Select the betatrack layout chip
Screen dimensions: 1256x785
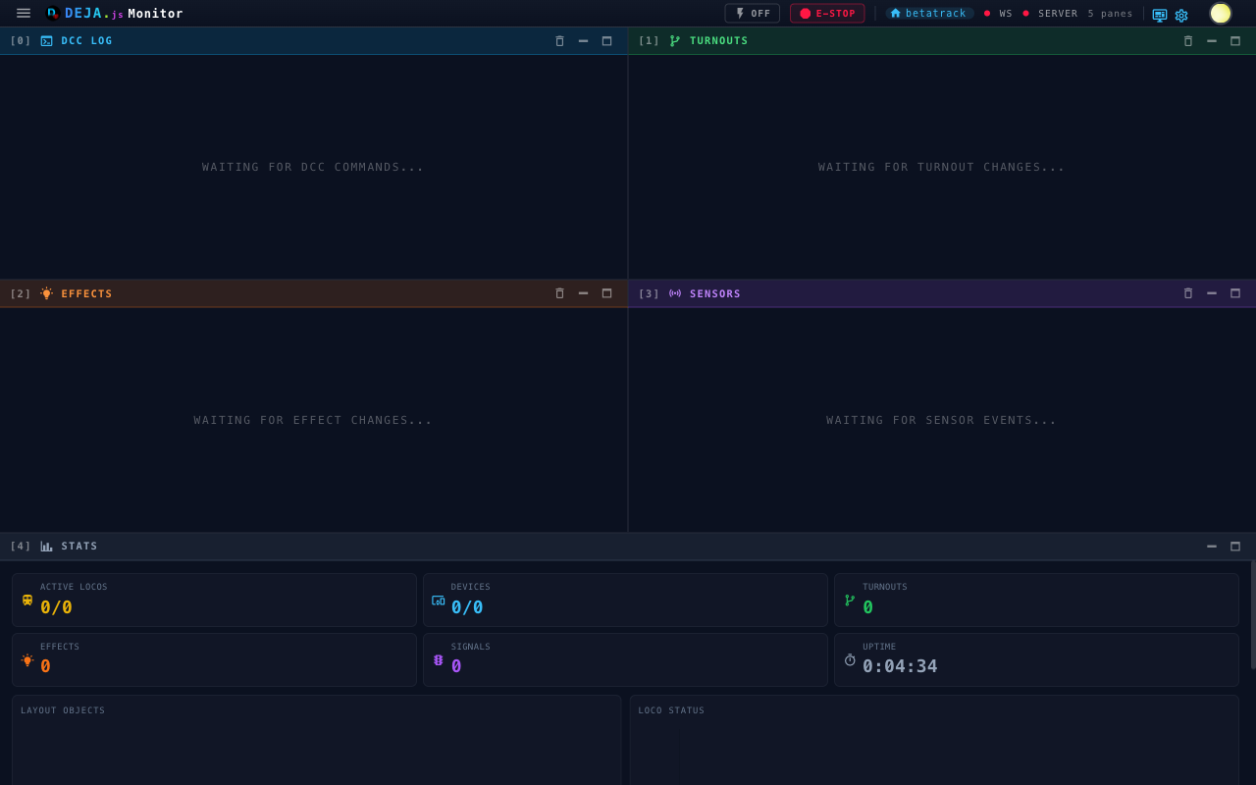(x=928, y=13)
